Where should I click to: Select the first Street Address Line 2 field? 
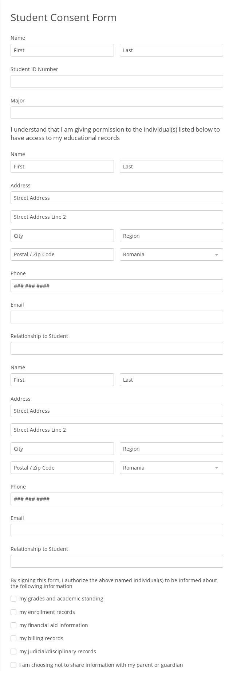coord(116,217)
